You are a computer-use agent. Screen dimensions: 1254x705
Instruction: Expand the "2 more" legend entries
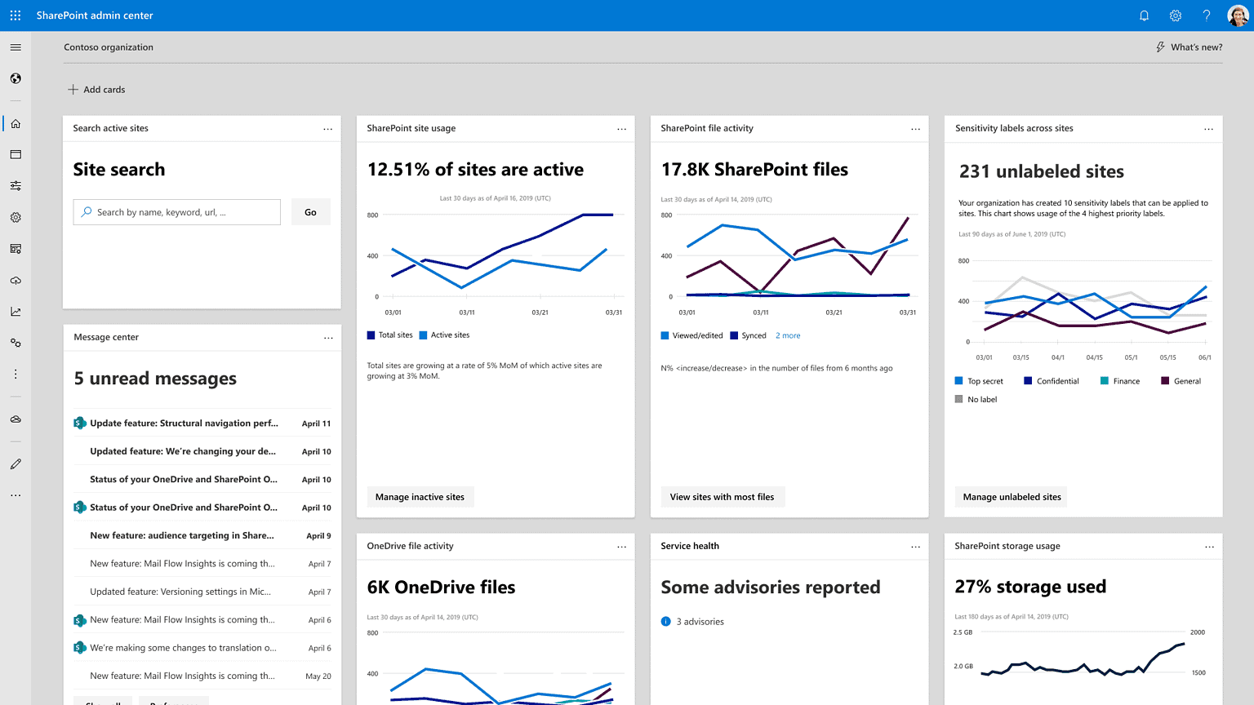788,335
